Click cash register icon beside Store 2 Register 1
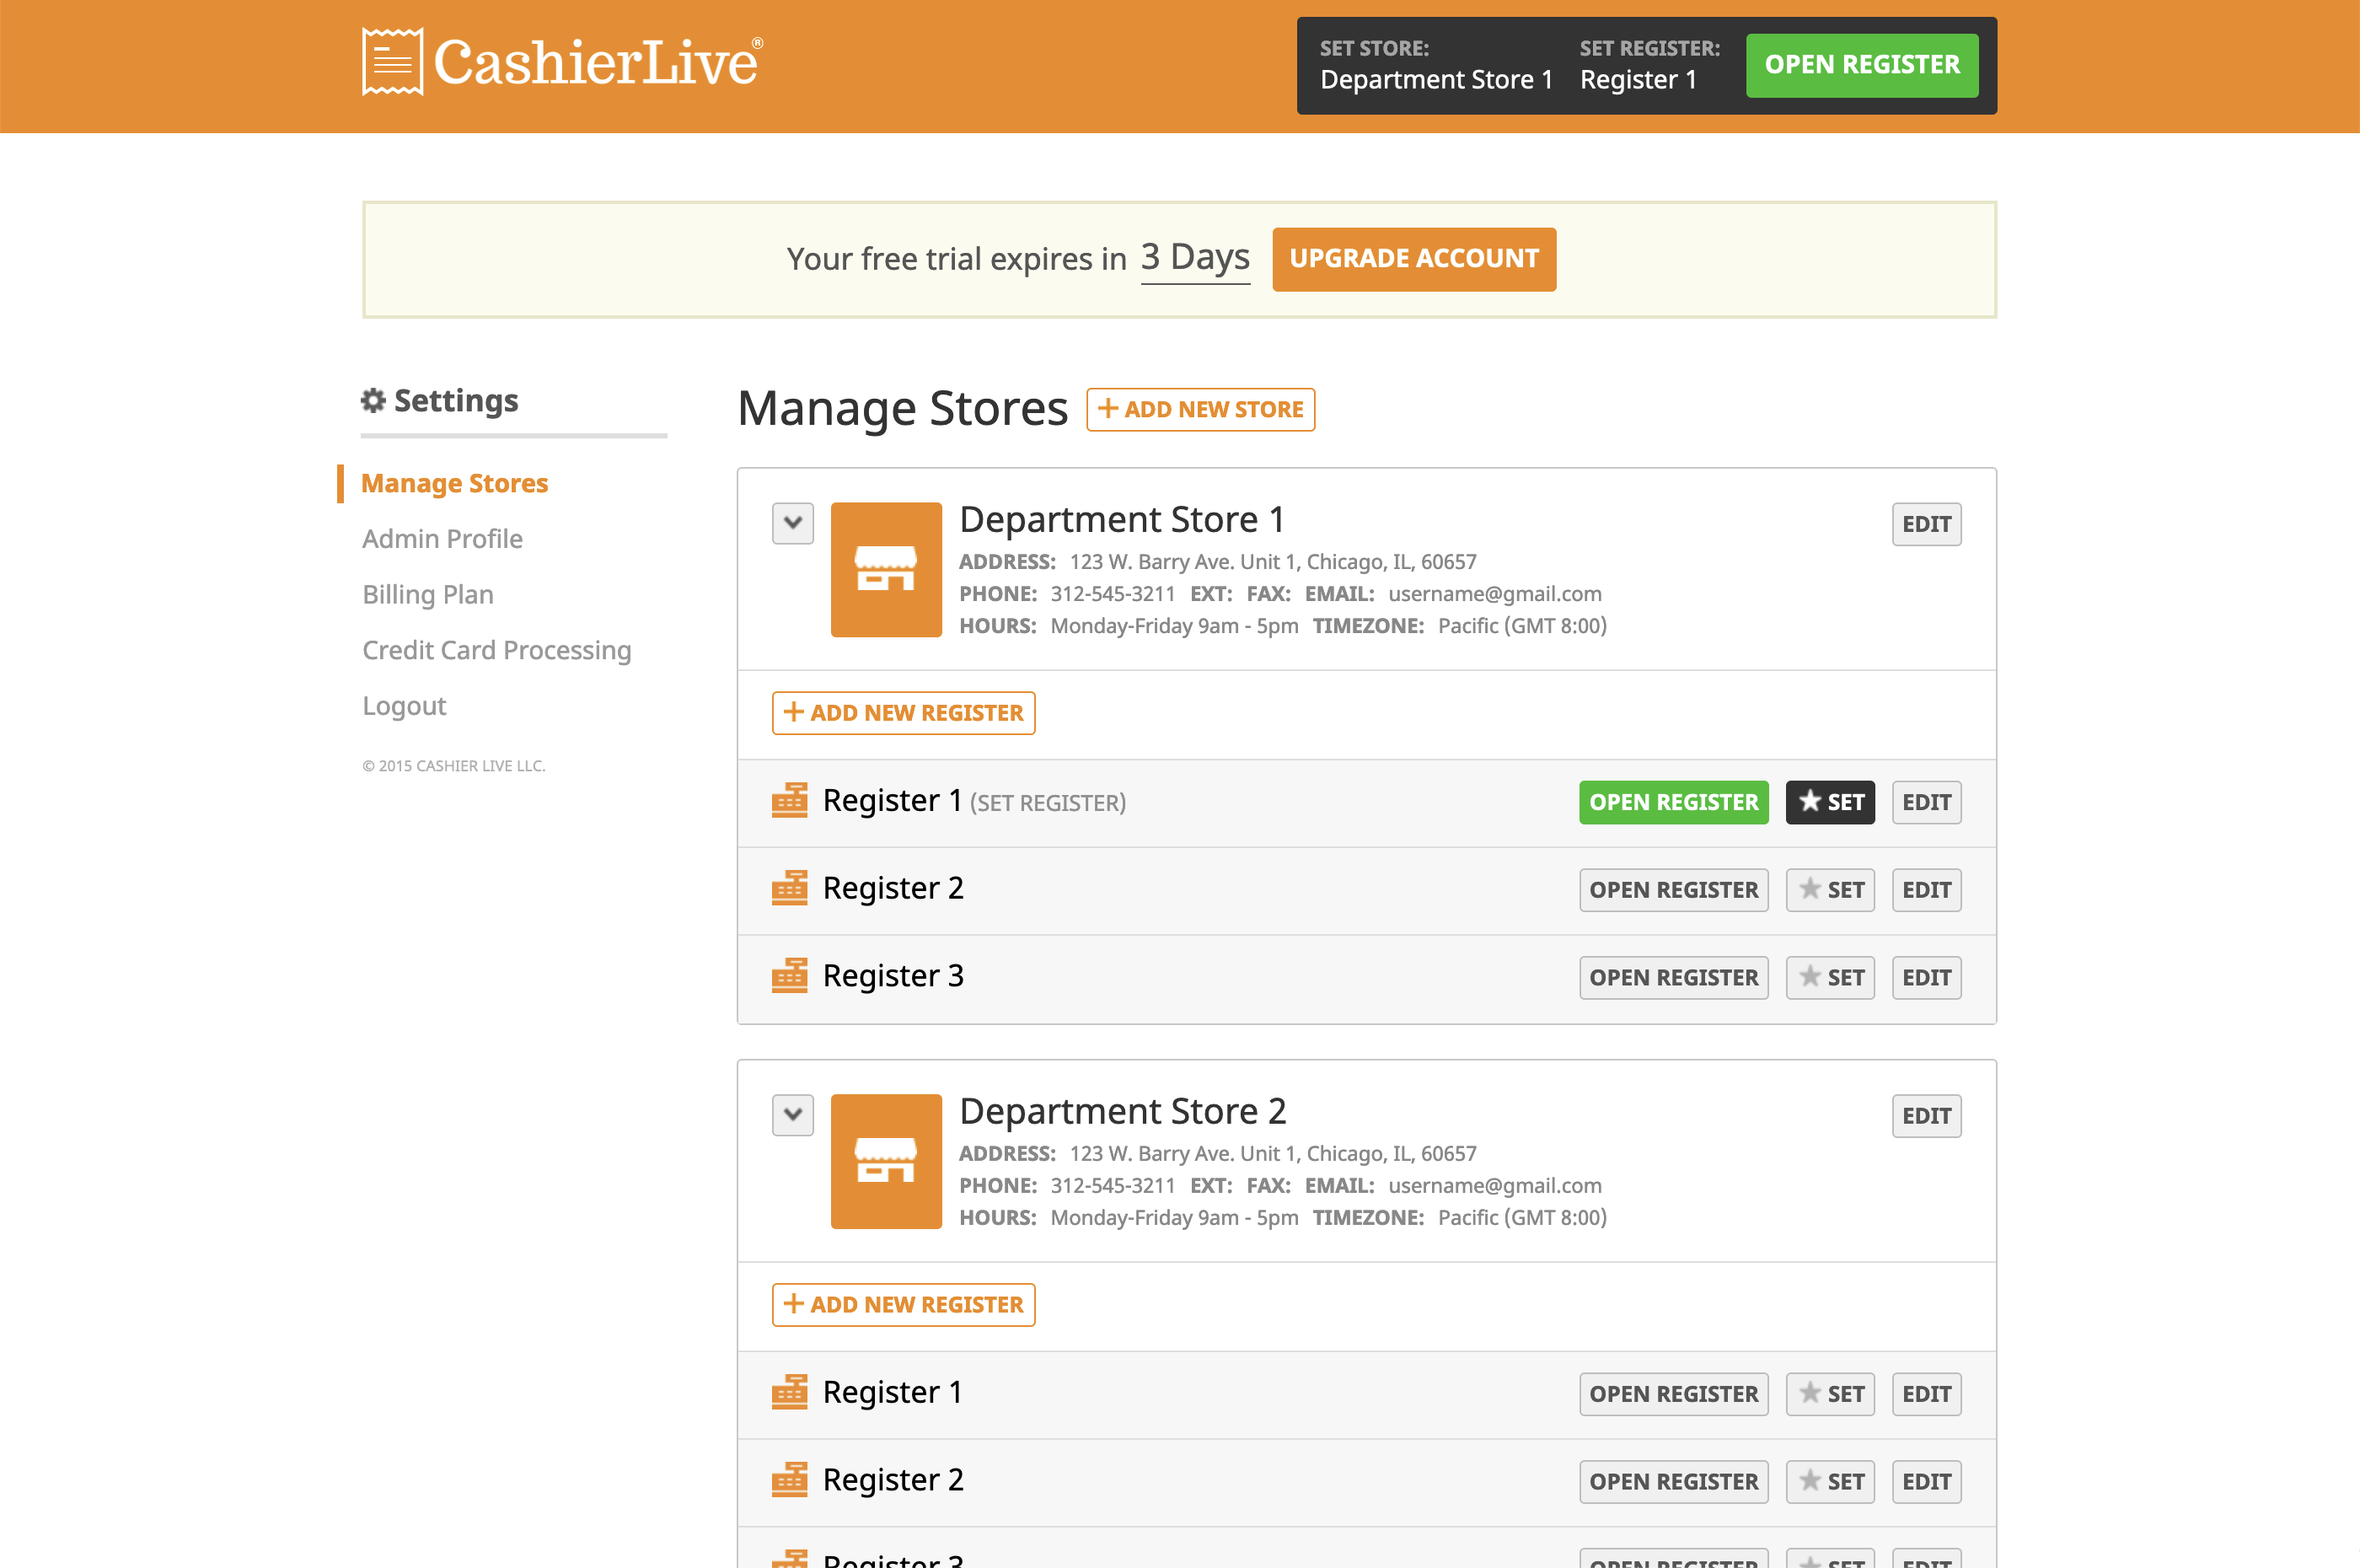 click(790, 1392)
